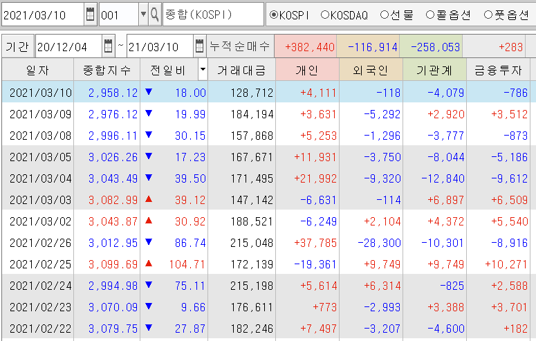Click the index code field 001
Viewport: 536px width, 341px height.
(119, 15)
